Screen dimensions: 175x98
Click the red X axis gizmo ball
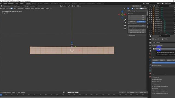click(126, 14)
